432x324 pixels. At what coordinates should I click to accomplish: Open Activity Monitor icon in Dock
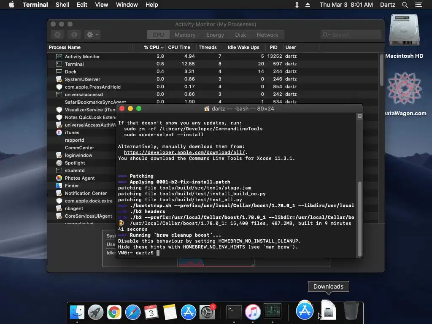point(273,311)
